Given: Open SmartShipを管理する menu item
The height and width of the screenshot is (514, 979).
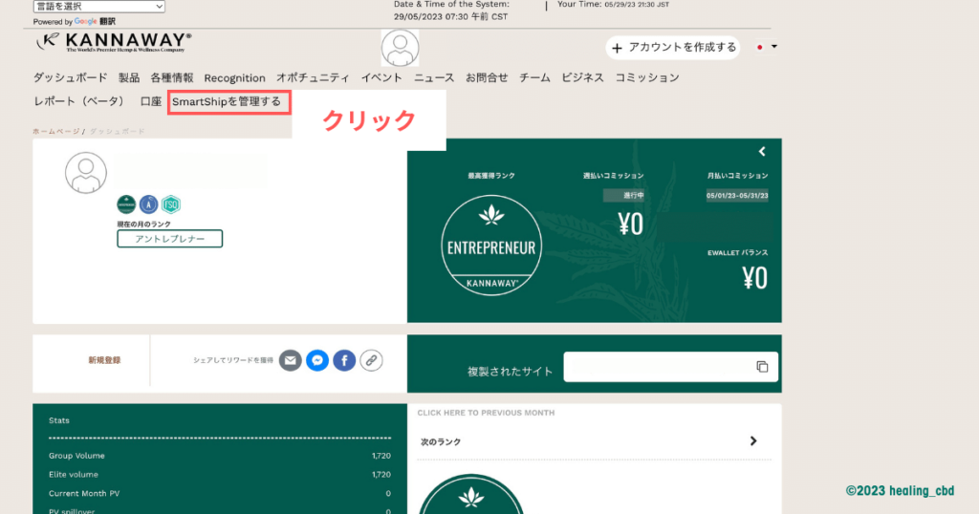Looking at the screenshot, I should [228, 101].
